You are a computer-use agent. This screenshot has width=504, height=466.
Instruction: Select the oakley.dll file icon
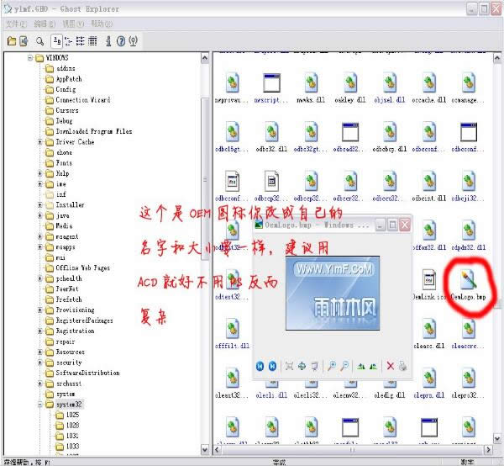click(350, 82)
